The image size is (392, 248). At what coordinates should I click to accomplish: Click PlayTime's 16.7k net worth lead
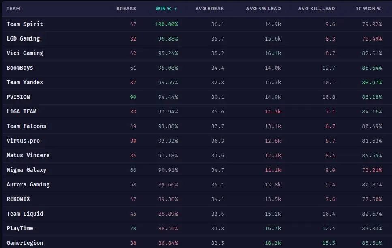tap(273, 228)
